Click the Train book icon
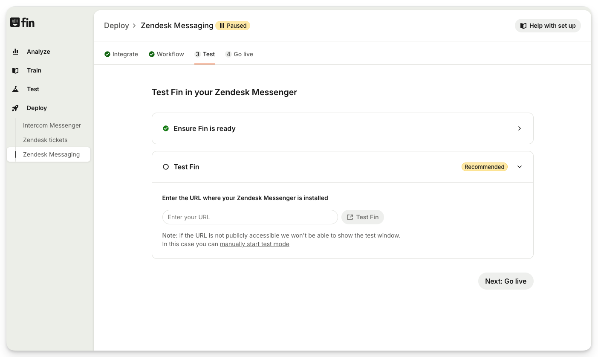 (x=15, y=70)
